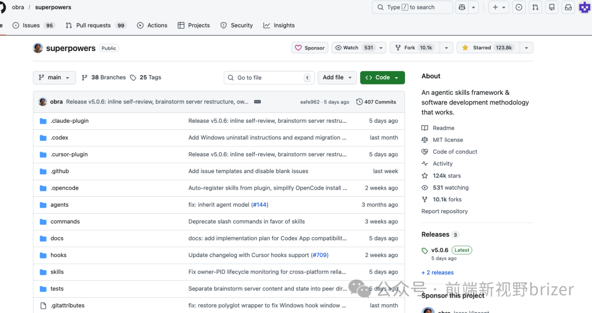592x313 pixels.
Task: Open the skills folder
Action: tap(57, 272)
